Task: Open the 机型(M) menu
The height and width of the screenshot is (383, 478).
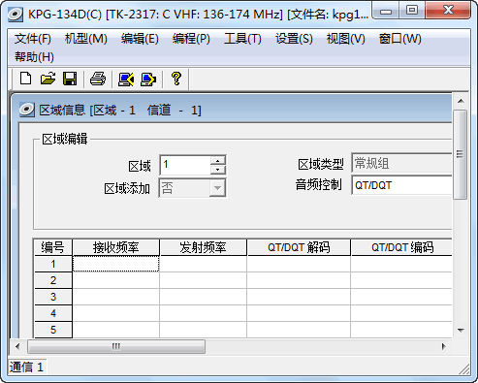Action: pyautogui.click(x=85, y=39)
